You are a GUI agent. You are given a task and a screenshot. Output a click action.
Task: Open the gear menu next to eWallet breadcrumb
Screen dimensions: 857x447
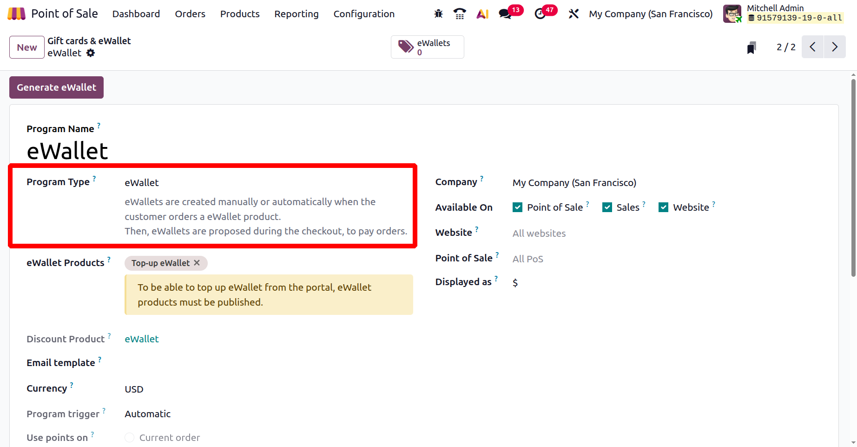pos(90,53)
